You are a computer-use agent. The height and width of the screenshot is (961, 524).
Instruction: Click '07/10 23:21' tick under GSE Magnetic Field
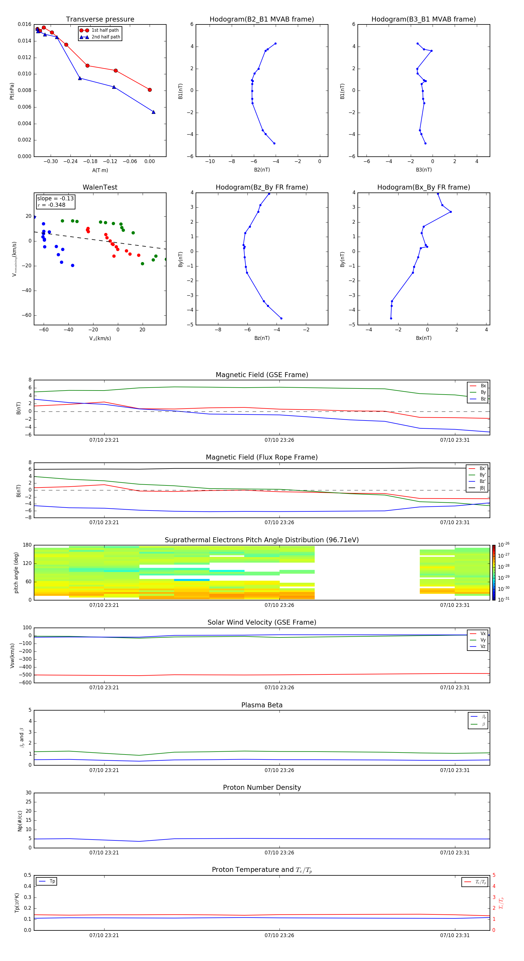(104, 440)
